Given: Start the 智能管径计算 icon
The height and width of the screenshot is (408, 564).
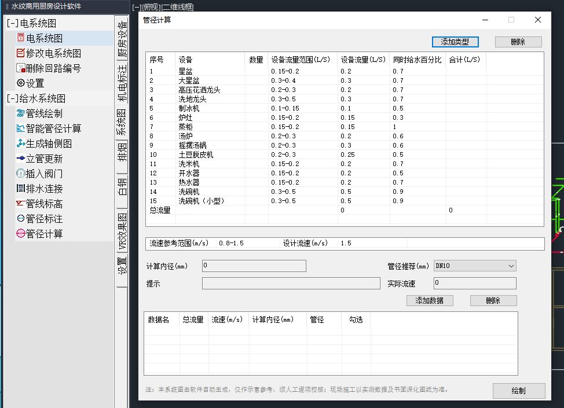Looking at the screenshot, I should coord(21,128).
